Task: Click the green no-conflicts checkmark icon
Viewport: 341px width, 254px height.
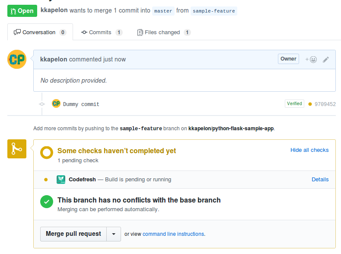Action: point(47,202)
